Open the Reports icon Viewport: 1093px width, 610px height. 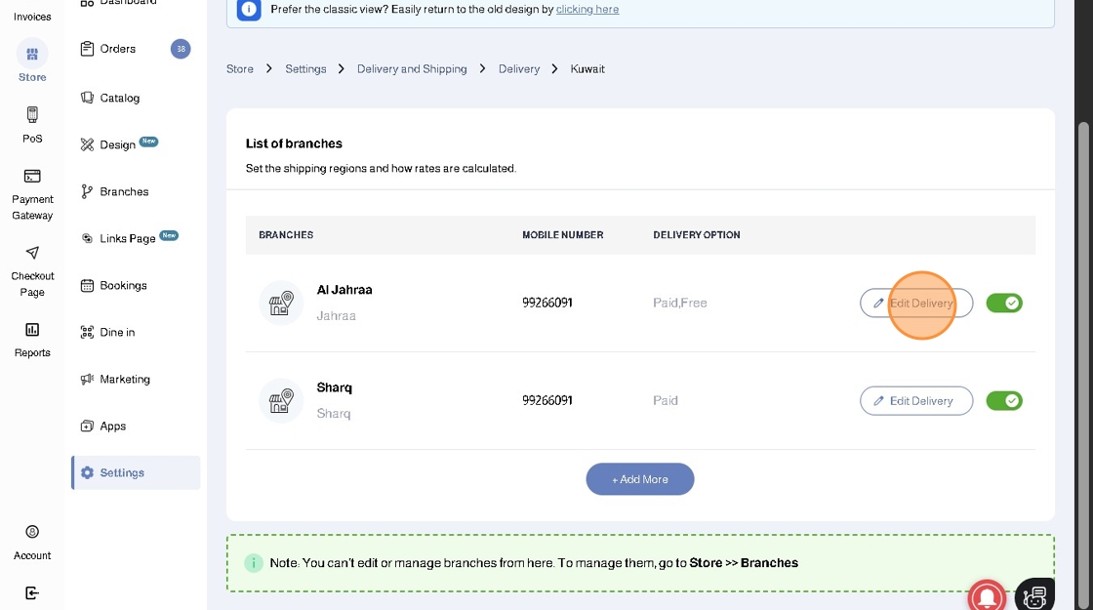coord(32,330)
